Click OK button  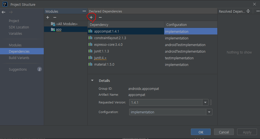click(x=201, y=132)
